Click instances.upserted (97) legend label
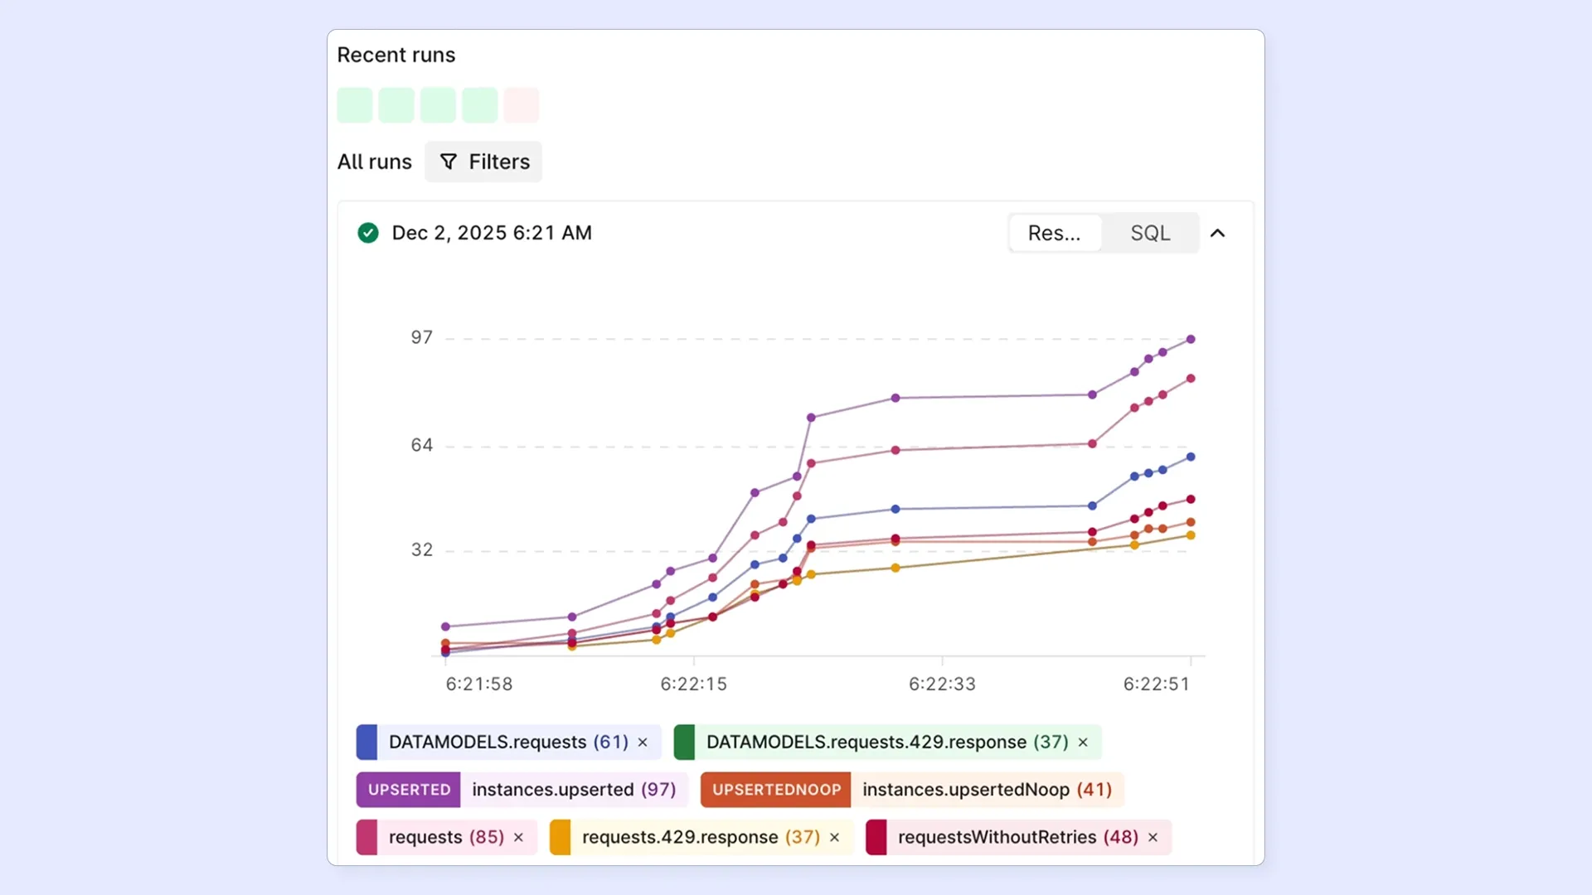This screenshot has height=895, width=1592. [574, 790]
